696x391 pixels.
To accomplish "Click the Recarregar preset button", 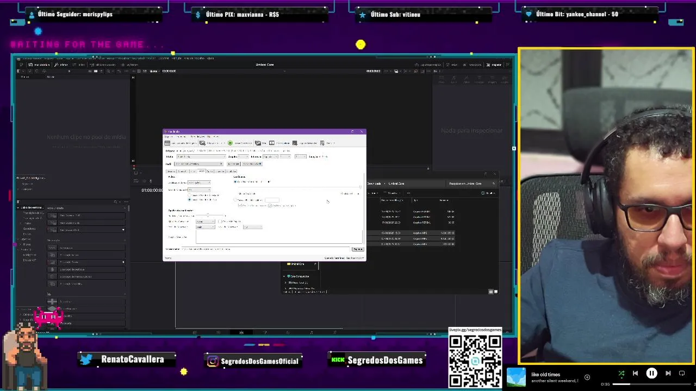I will click(234, 164).
